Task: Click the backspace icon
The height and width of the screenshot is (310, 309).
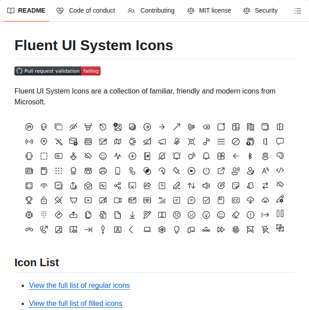Action: (x=206, y=127)
